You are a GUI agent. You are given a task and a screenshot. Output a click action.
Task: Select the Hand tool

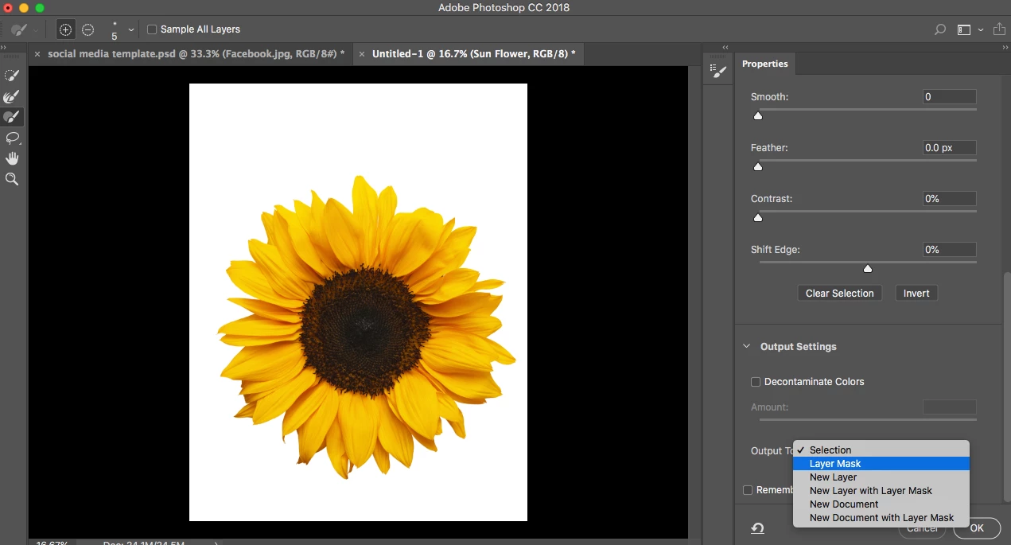(12, 159)
